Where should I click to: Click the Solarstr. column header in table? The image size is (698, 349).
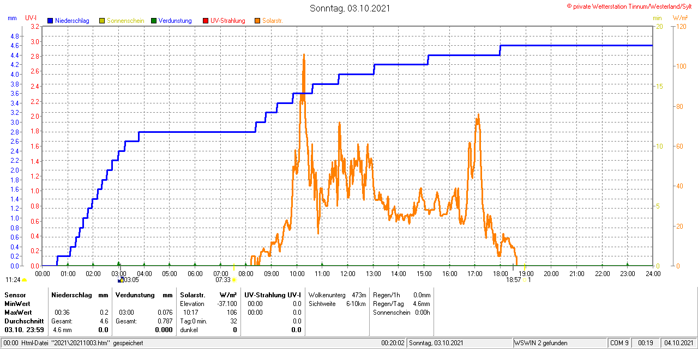coord(192,295)
